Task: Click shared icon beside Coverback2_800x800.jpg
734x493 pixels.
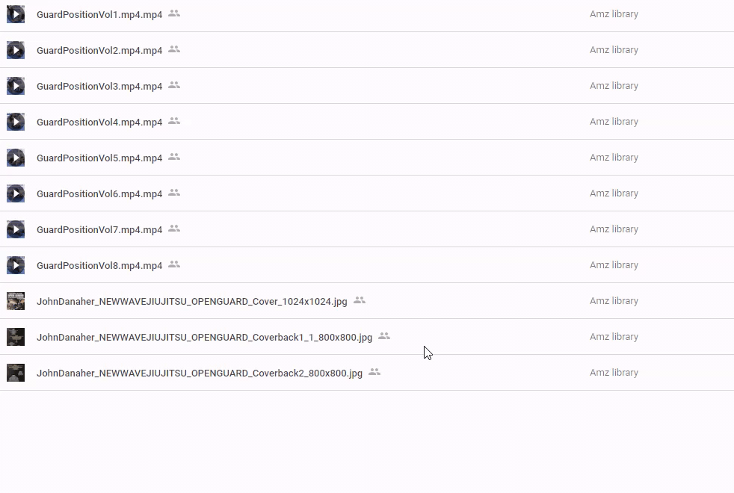Action: click(374, 372)
